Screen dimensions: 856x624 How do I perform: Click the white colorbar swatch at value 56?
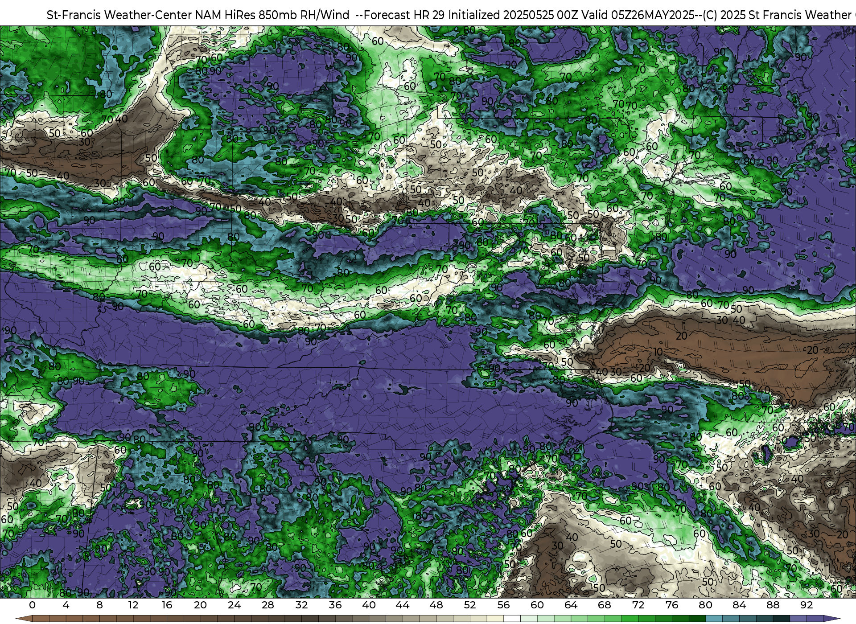pos(512,619)
